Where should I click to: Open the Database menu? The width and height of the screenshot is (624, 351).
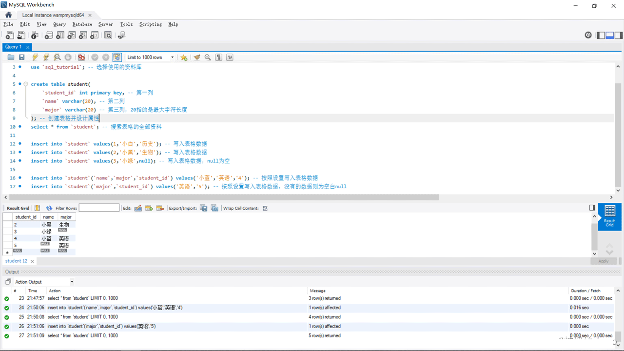[82, 24]
